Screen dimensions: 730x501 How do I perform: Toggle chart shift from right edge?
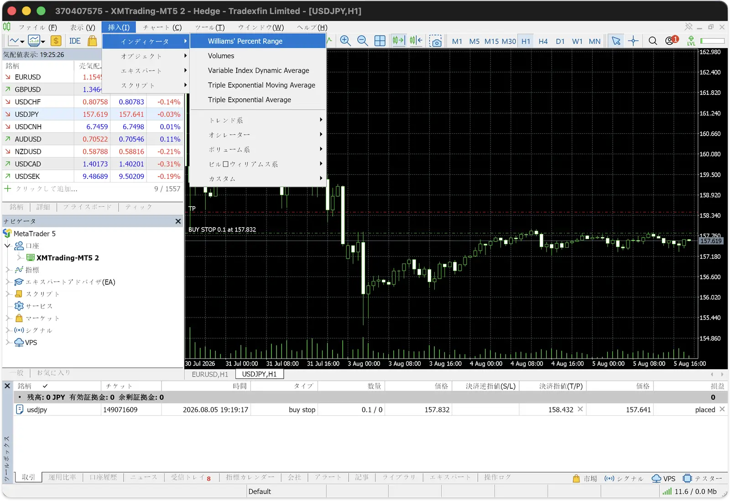coord(416,41)
